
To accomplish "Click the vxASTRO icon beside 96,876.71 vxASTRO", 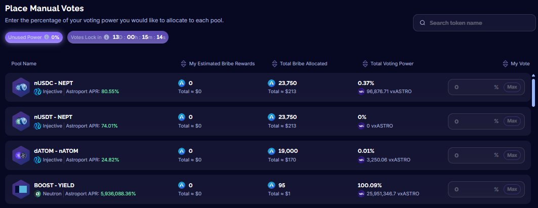I will [x=361, y=92].
